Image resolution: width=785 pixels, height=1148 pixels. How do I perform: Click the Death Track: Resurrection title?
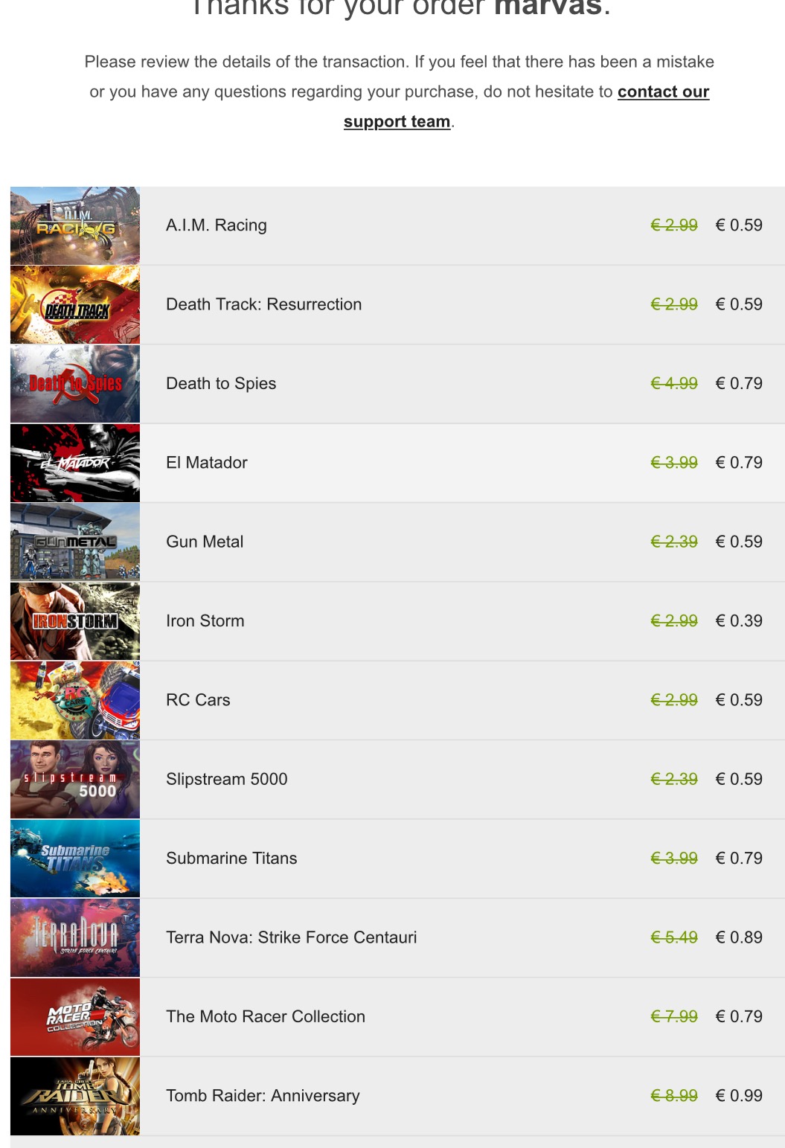tap(263, 304)
